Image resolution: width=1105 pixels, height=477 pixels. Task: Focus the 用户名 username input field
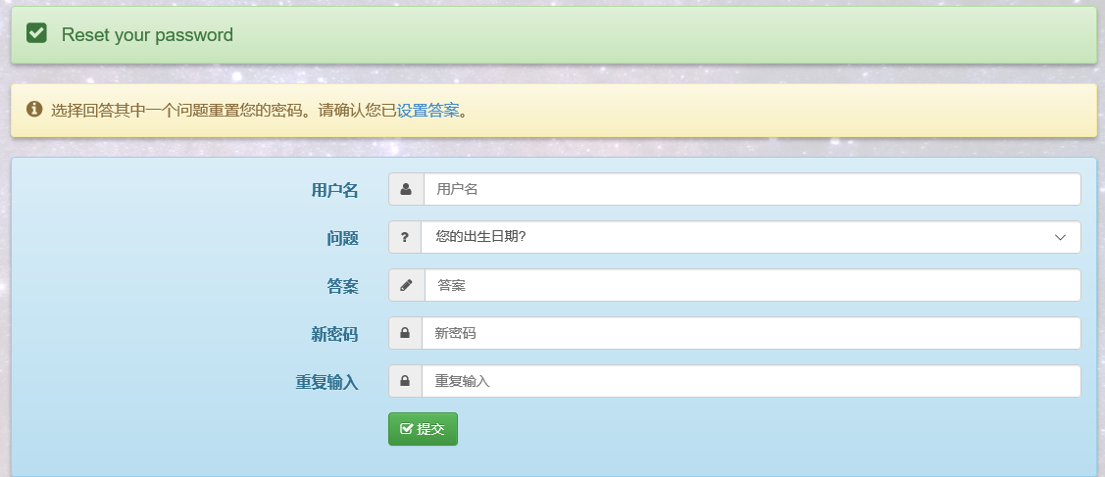tap(751, 189)
